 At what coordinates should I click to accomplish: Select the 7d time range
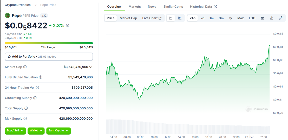point(202,18)
